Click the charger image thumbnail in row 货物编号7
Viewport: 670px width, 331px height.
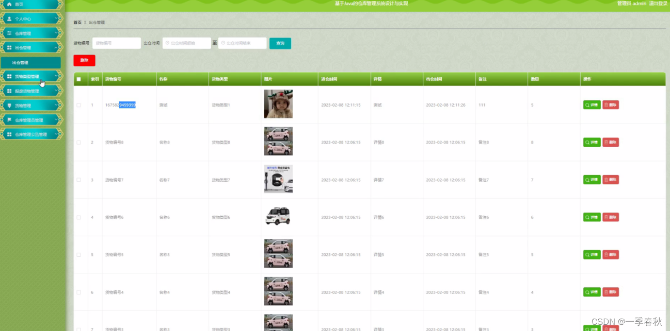tap(278, 179)
